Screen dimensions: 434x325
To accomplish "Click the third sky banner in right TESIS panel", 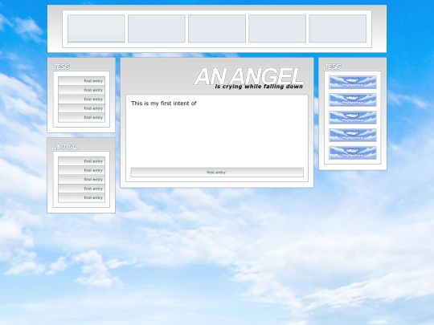I will click(353, 118).
